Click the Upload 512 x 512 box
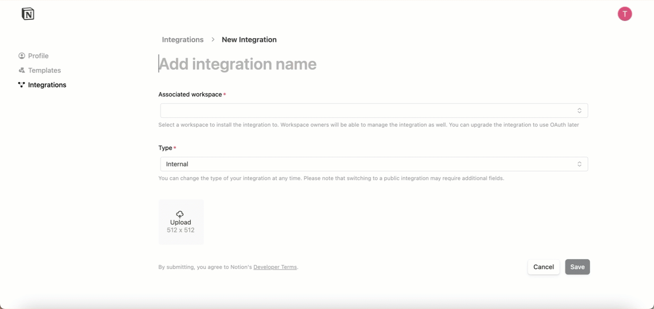The width and height of the screenshot is (654, 309). coord(181,222)
